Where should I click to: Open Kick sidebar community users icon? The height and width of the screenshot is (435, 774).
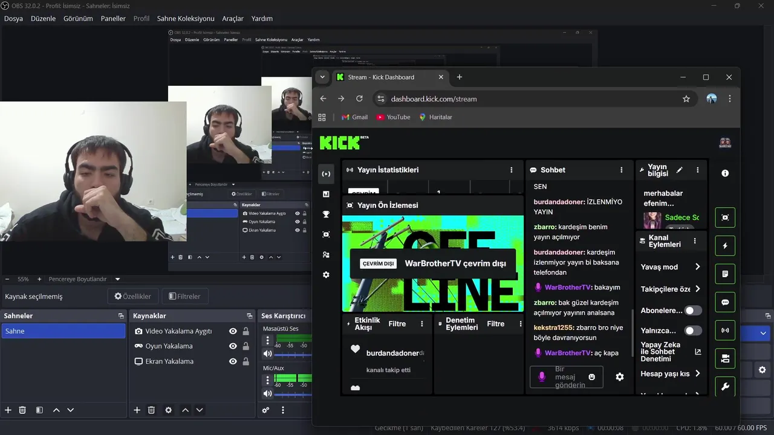click(x=326, y=254)
